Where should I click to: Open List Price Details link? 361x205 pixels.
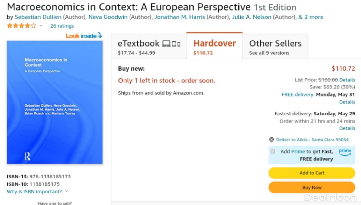point(347,80)
